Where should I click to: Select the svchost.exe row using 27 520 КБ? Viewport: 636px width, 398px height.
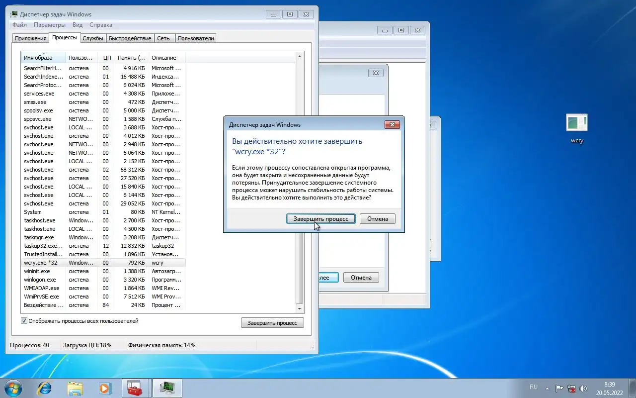tap(103, 178)
